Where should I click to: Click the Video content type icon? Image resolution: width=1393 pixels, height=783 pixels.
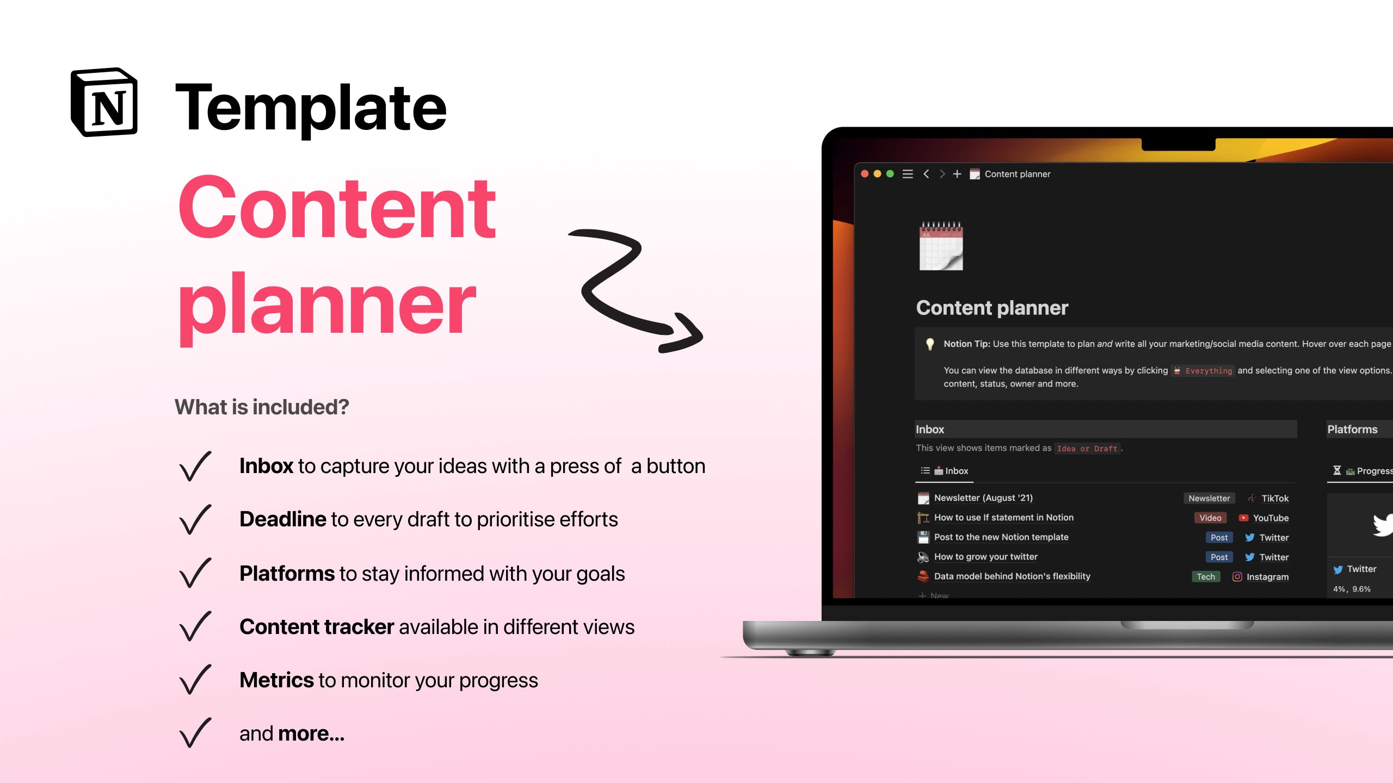[1207, 517]
